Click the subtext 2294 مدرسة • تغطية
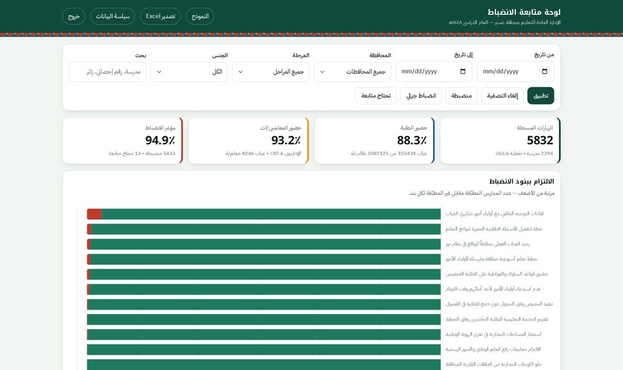 pos(524,153)
